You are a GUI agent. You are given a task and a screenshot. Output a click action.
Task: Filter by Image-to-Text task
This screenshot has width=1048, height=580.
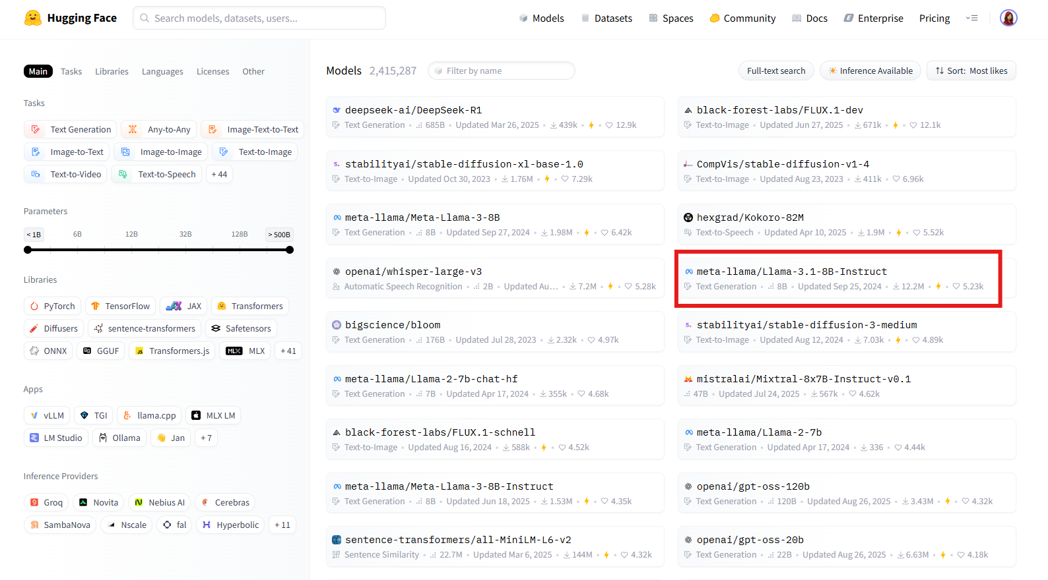coord(67,152)
